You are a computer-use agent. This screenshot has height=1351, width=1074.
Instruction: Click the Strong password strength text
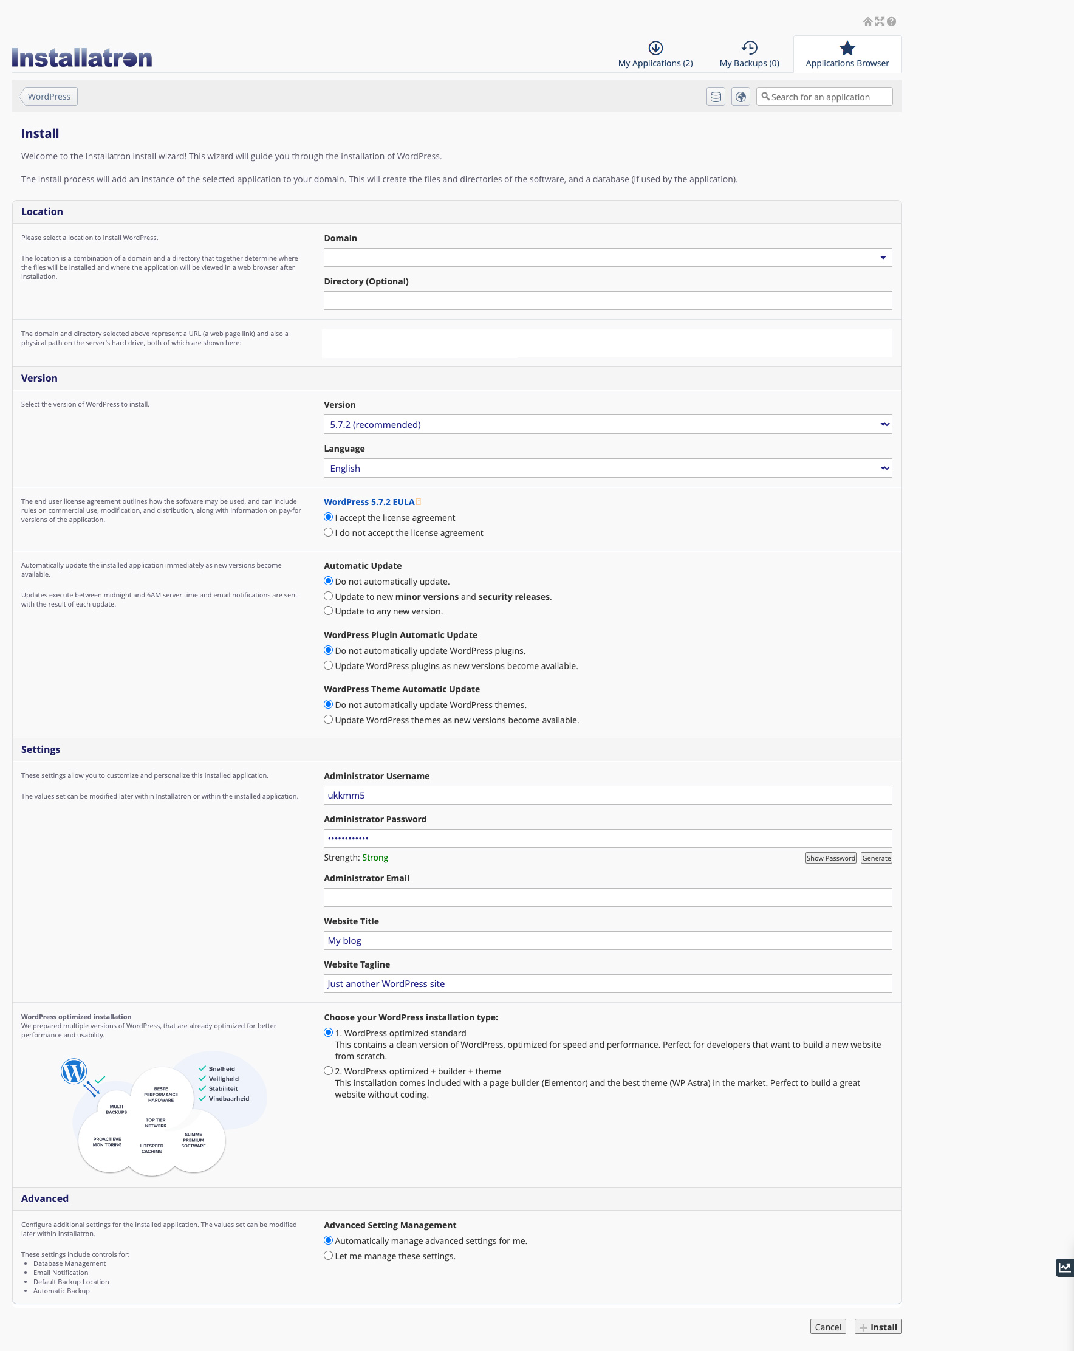pyautogui.click(x=375, y=858)
